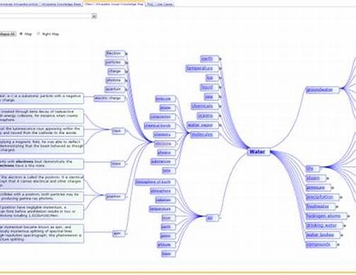Open the topic selection dropdown arrow
The width and height of the screenshot is (356, 275).
pos(94,16)
